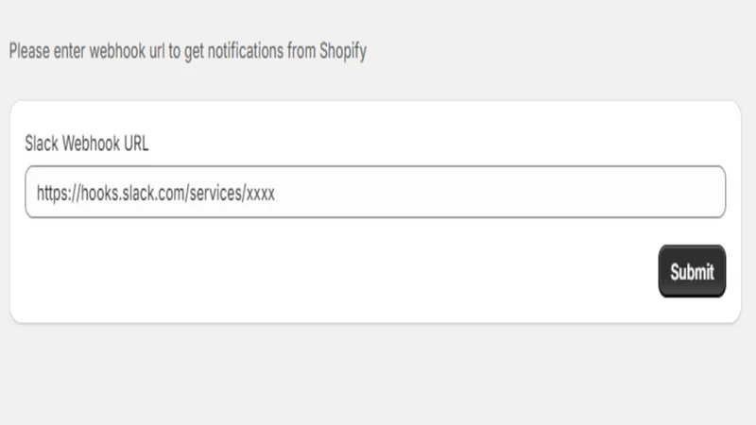Image resolution: width=756 pixels, height=425 pixels.
Task: Place cursor at "https://" in the URL box
Action: click(x=59, y=194)
